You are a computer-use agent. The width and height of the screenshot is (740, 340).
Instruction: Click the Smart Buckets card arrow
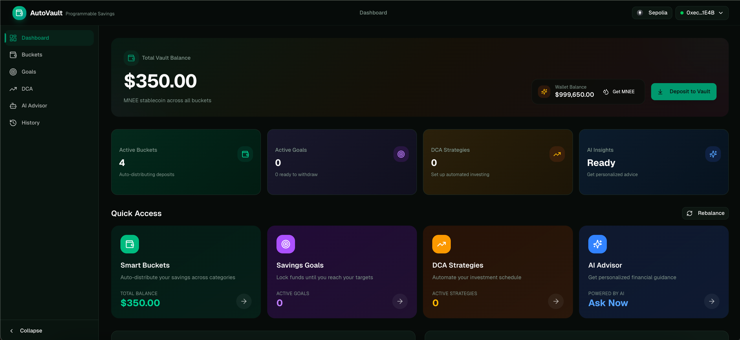[x=244, y=301]
